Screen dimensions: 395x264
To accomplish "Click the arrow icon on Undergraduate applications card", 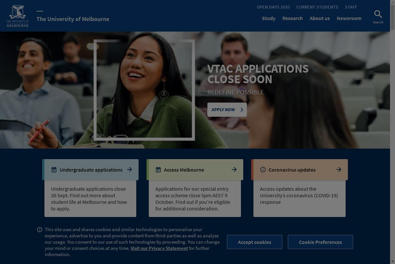I will tap(130, 170).
